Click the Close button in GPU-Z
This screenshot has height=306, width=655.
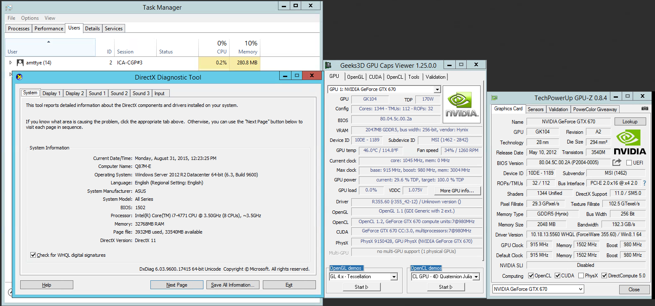pyautogui.click(x=634, y=290)
